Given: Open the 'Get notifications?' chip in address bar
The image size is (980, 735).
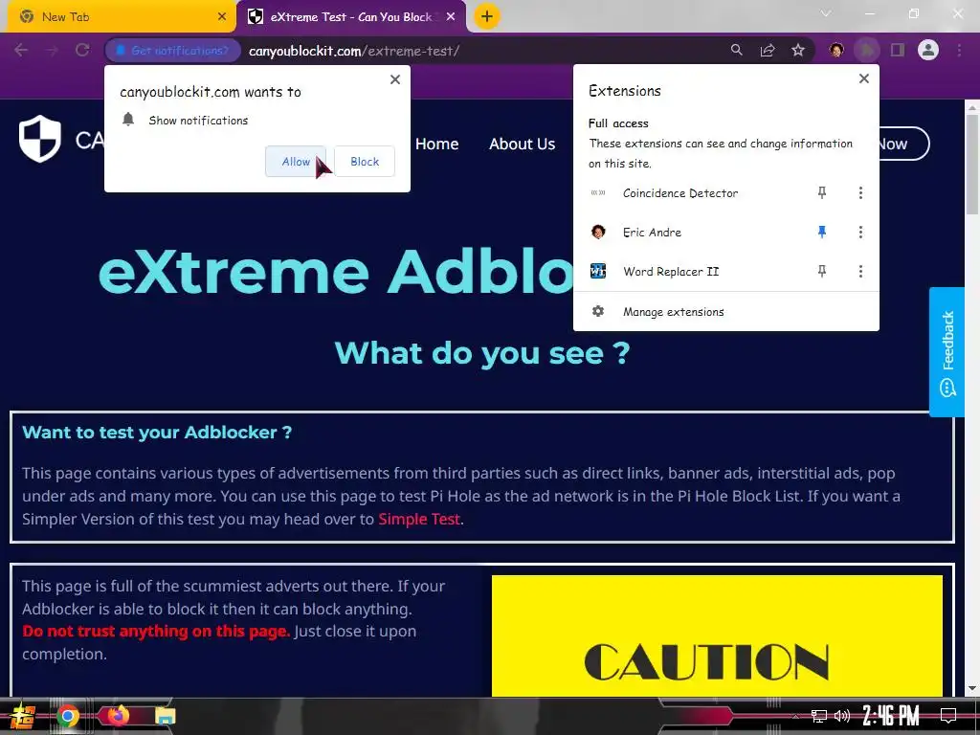Looking at the screenshot, I should click(x=173, y=51).
